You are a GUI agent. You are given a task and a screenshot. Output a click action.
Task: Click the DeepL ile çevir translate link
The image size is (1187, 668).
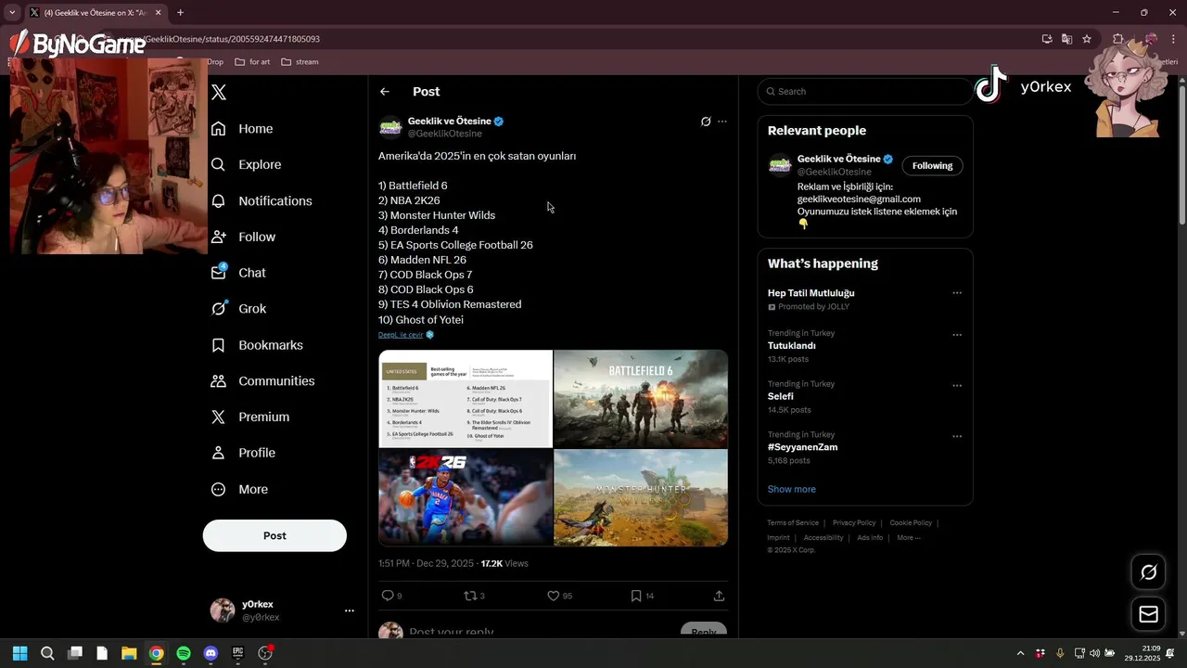401,335
